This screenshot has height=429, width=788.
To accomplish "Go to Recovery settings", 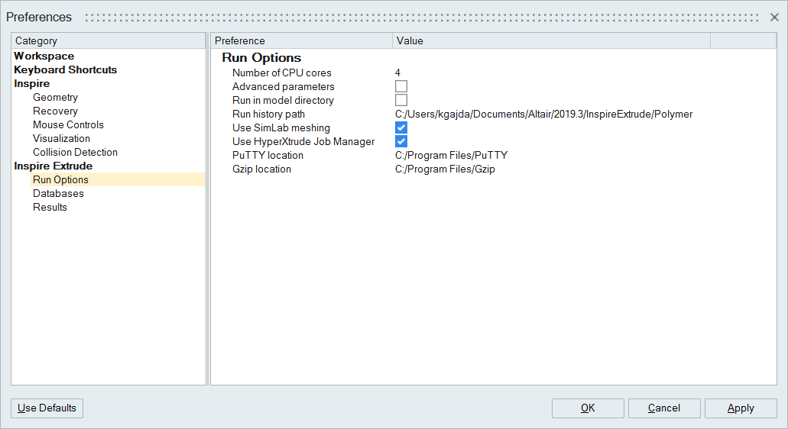I will click(55, 111).
